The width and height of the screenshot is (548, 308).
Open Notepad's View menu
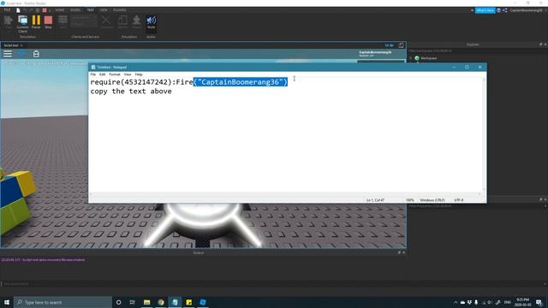[128, 74]
